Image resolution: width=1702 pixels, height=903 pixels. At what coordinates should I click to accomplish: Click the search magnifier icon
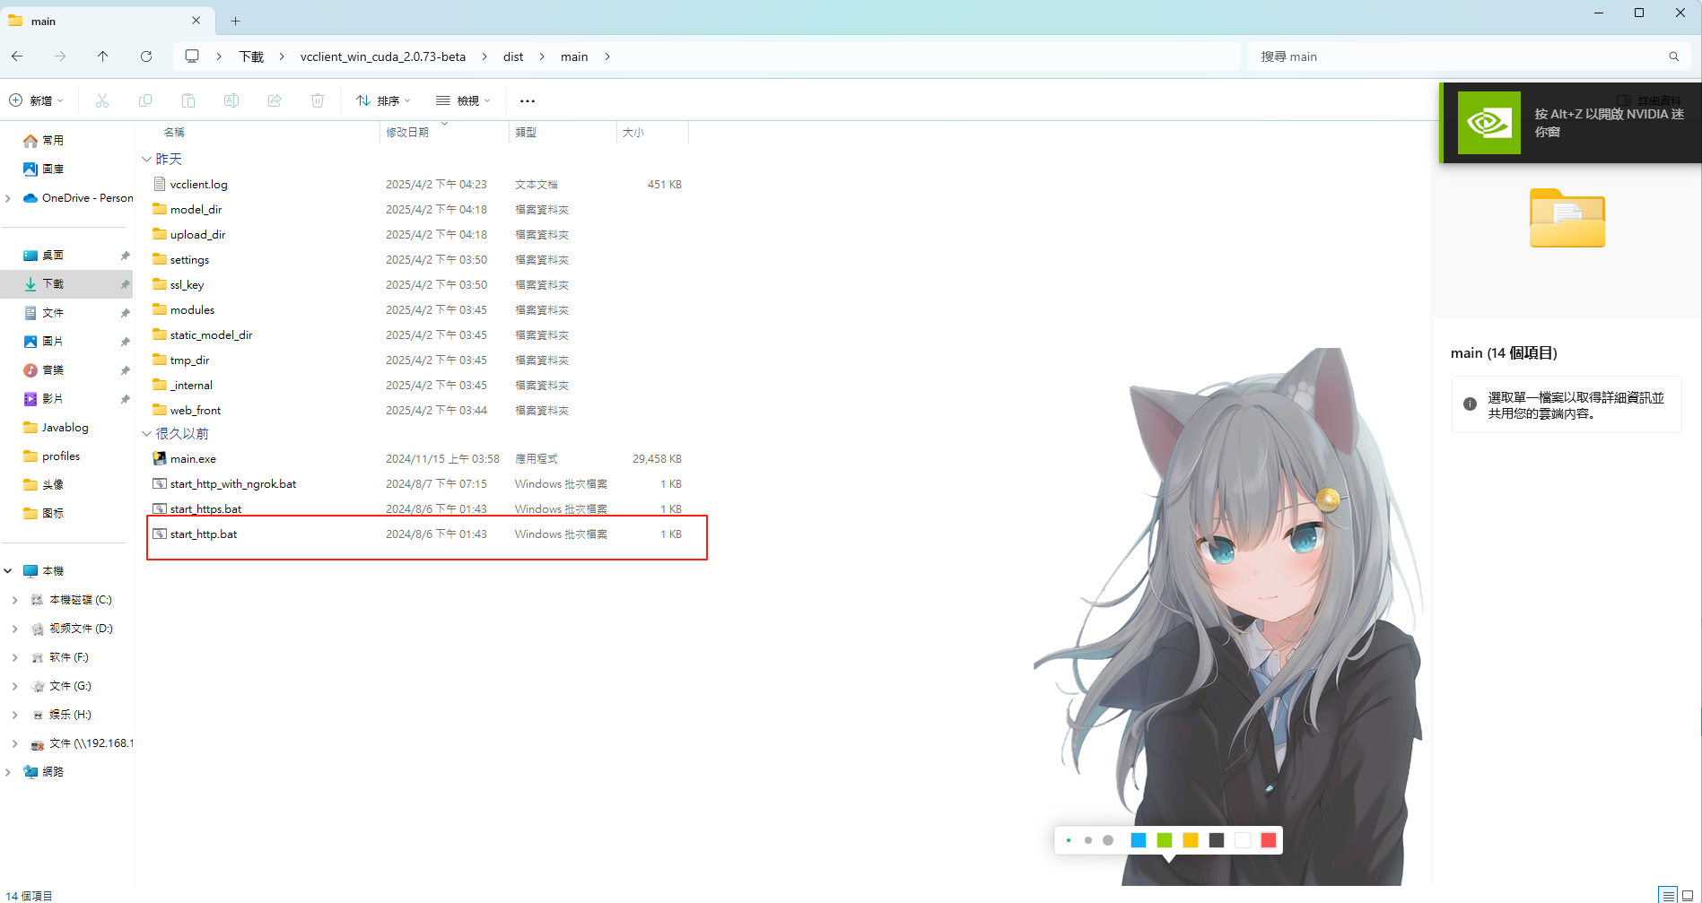(x=1674, y=56)
